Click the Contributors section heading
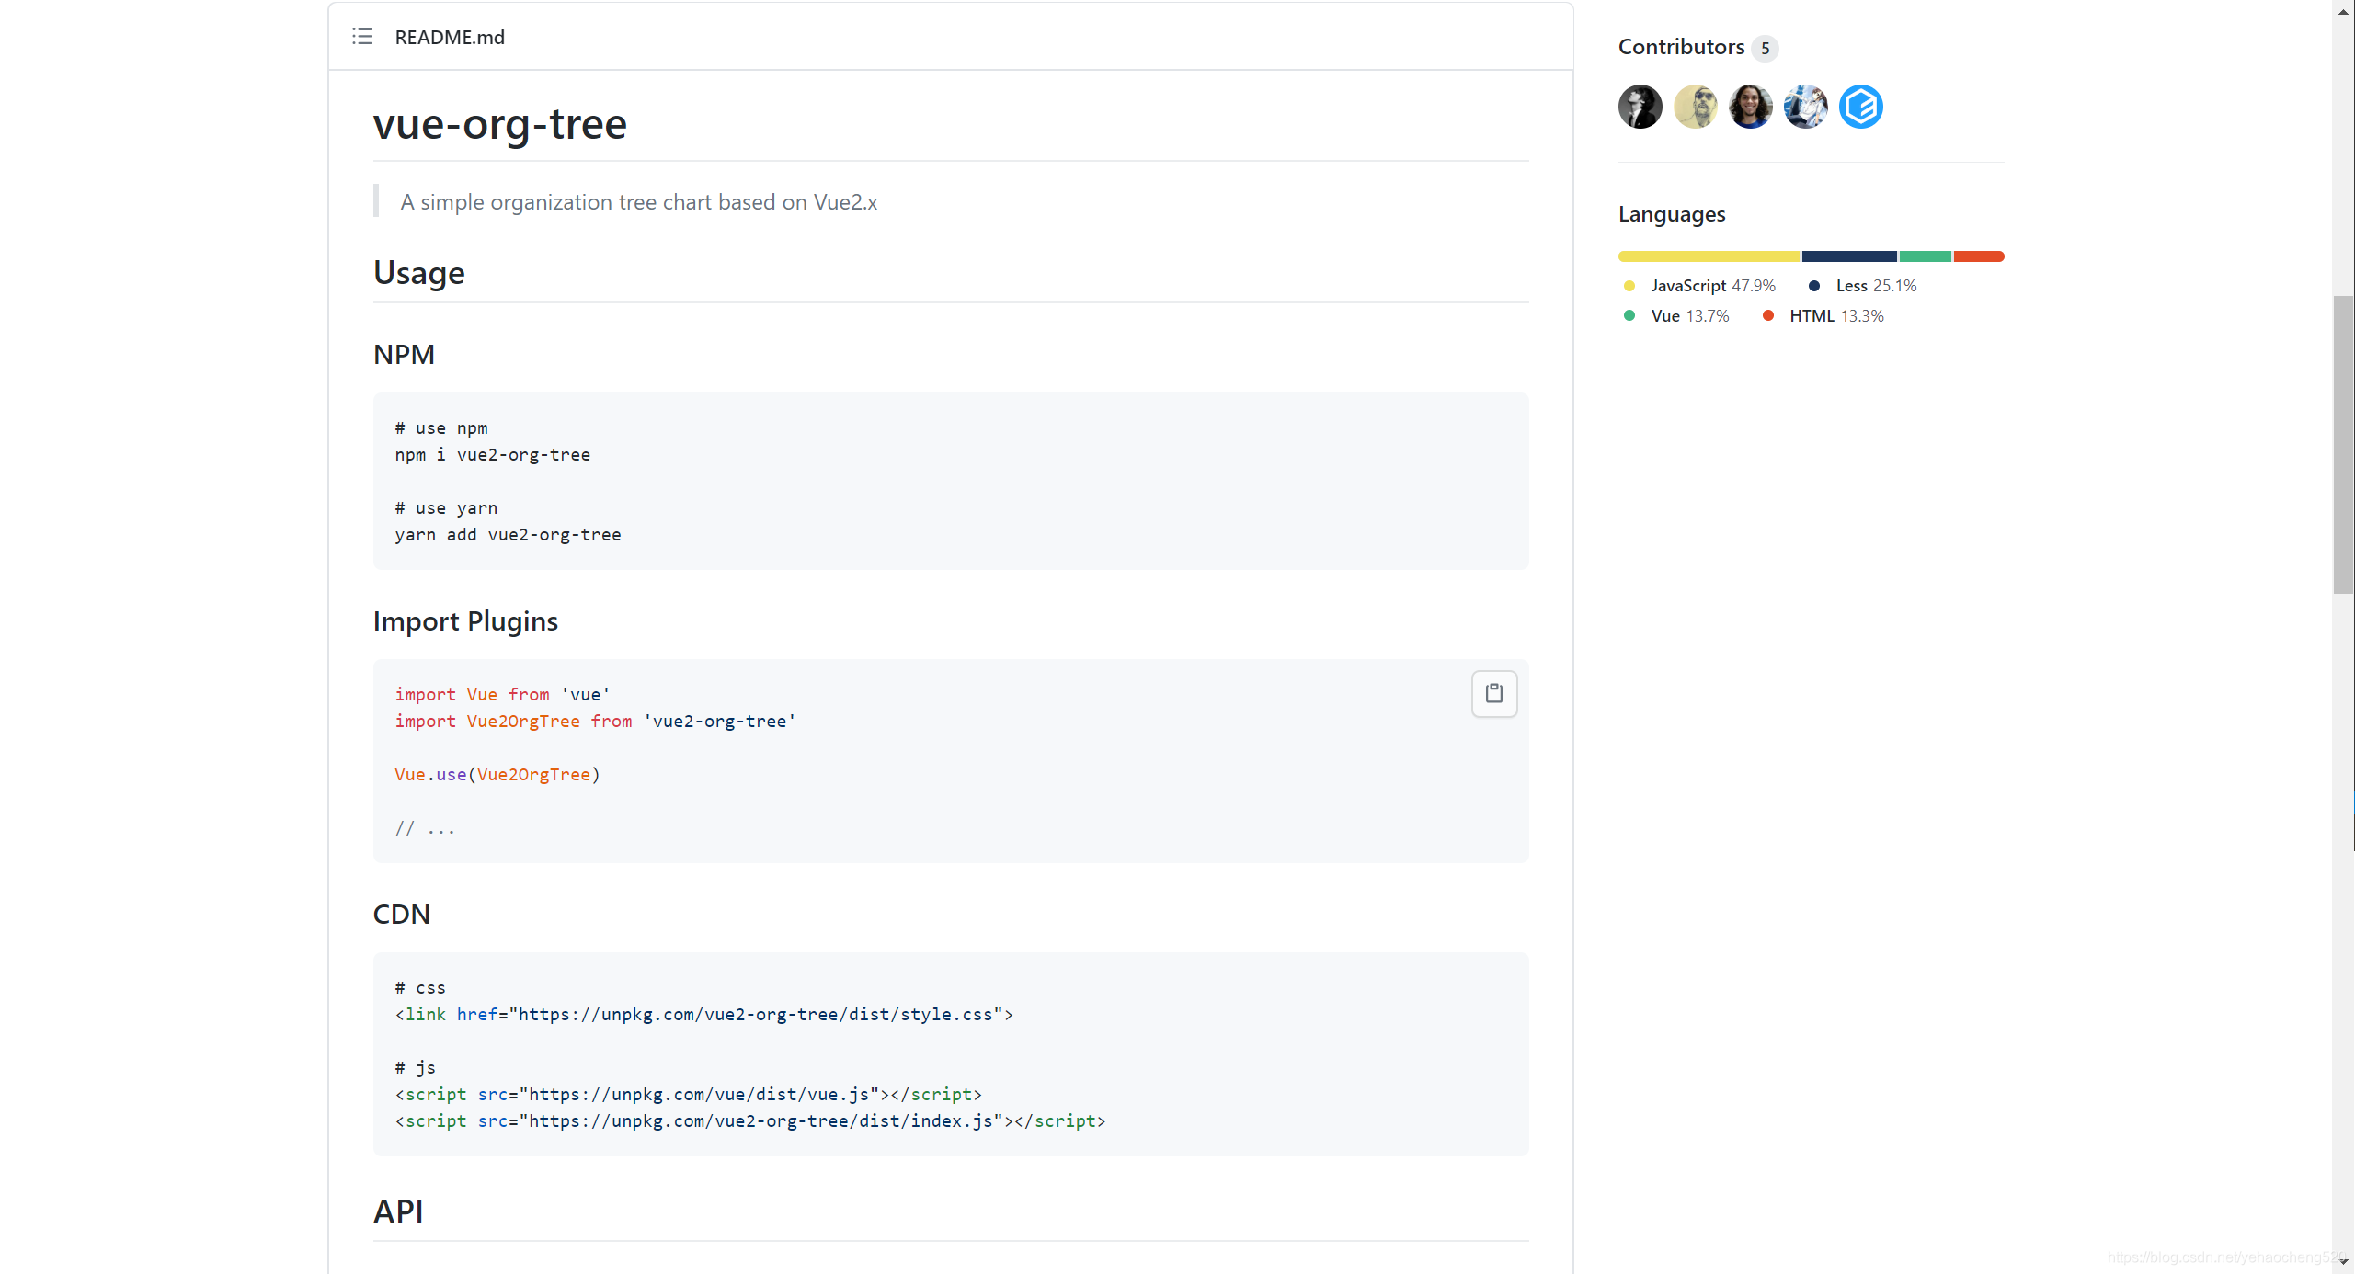Image resolution: width=2355 pixels, height=1274 pixels. pos(1681,47)
